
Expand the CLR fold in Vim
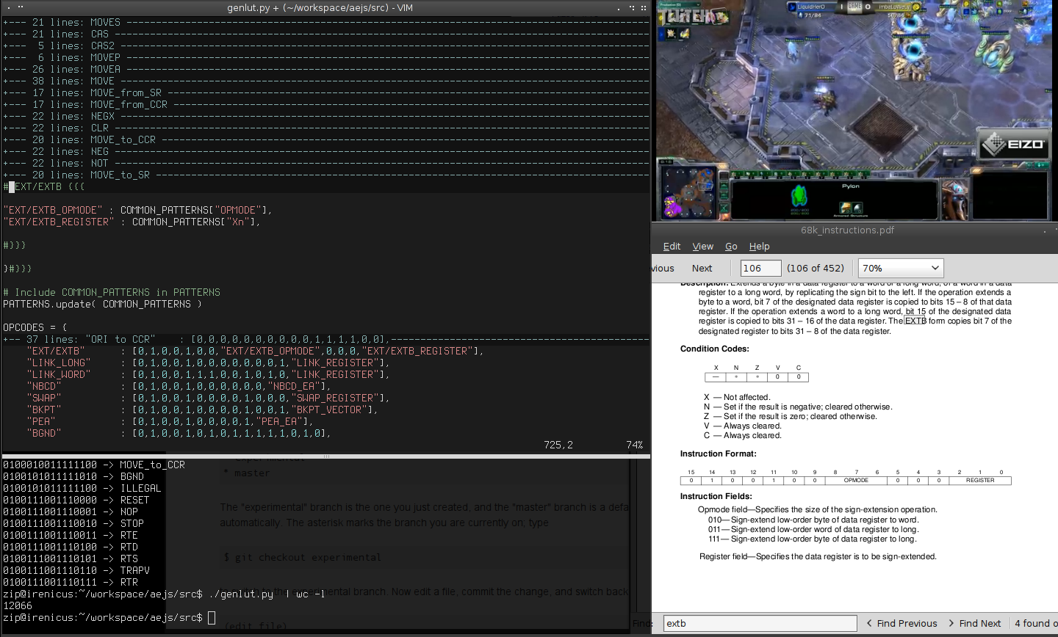pos(325,128)
